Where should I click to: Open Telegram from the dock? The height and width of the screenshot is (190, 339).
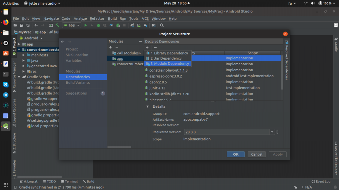(6, 95)
